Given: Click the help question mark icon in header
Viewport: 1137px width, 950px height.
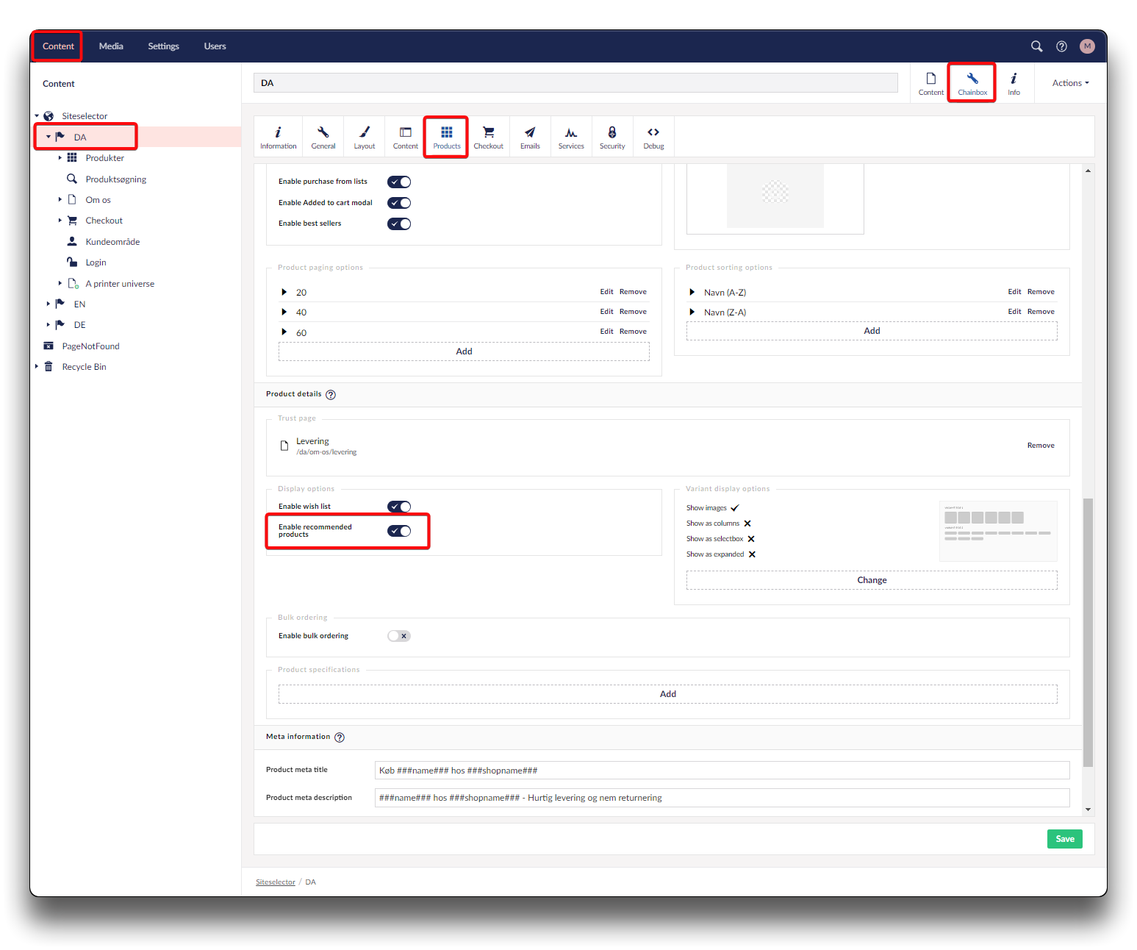Looking at the screenshot, I should coord(1061,46).
